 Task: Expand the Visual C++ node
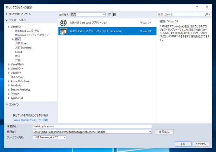pyautogui.click(x=9, y=69)
